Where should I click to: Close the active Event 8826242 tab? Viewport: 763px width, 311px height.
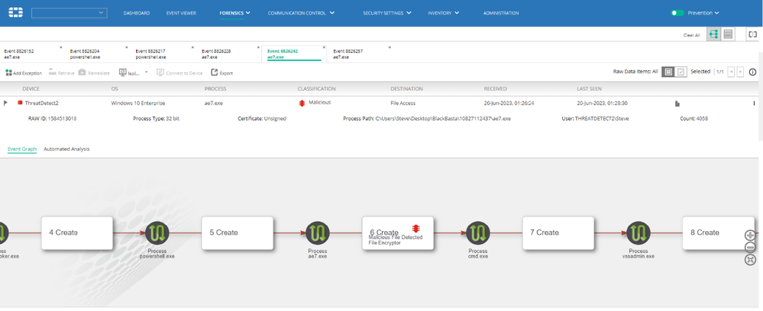324,47
